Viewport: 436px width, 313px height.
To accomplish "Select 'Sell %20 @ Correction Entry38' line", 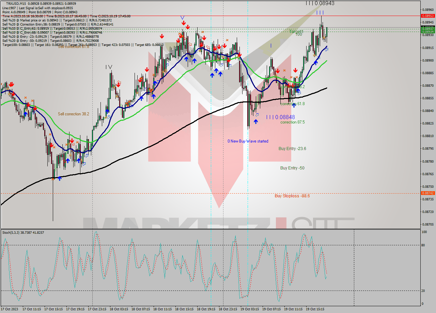I will pos(58,24).
